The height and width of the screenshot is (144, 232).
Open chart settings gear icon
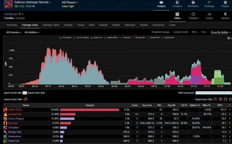[x=229, y=38]
